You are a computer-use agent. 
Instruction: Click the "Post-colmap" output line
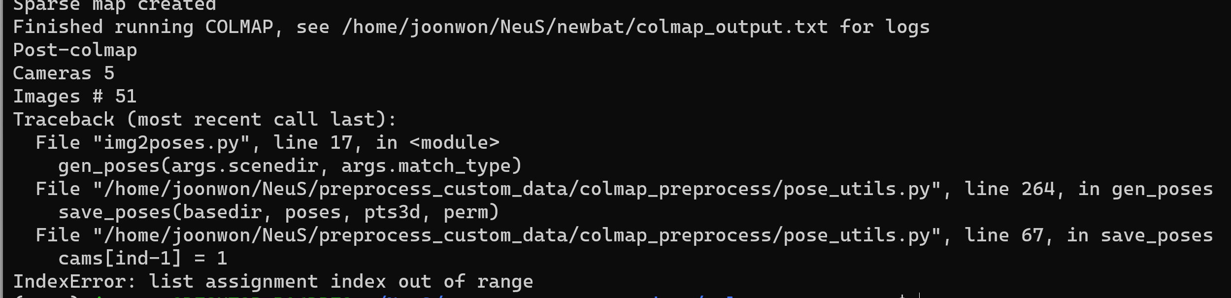(75, 50)
